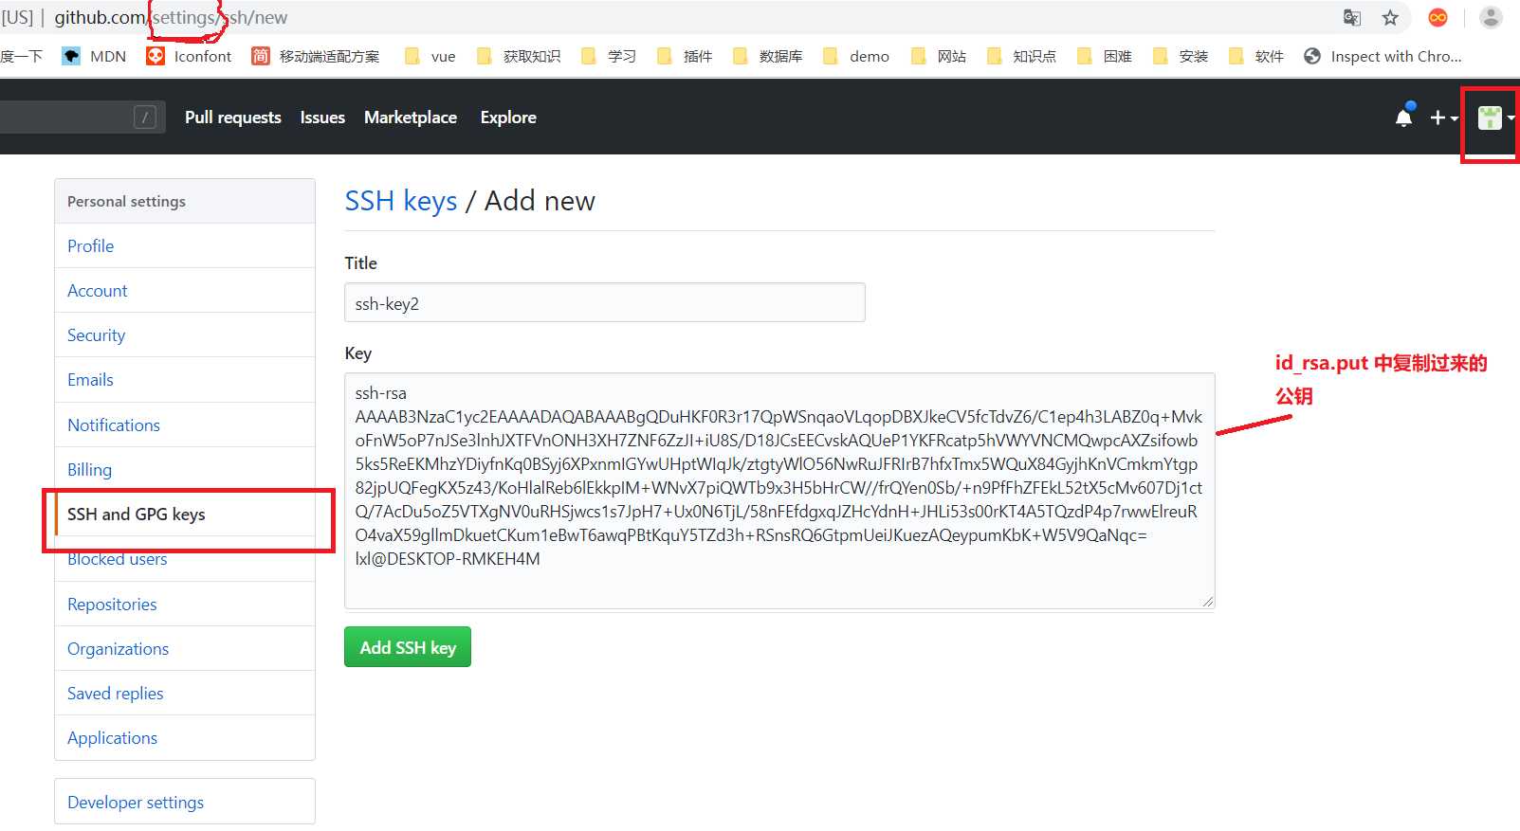Open the 数据库 bookmark folder
Screen dimensions: 1520x831
point(768,56)
